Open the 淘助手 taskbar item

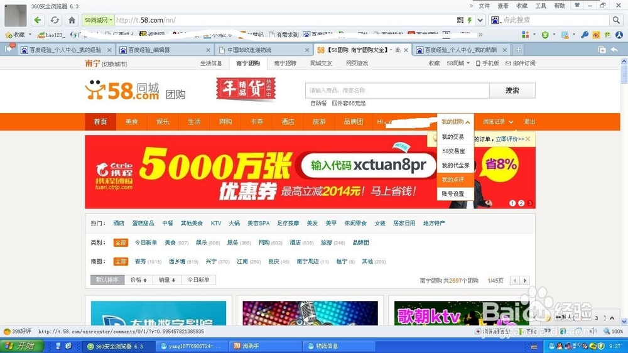pyautogui.click(x=265, y=346)
